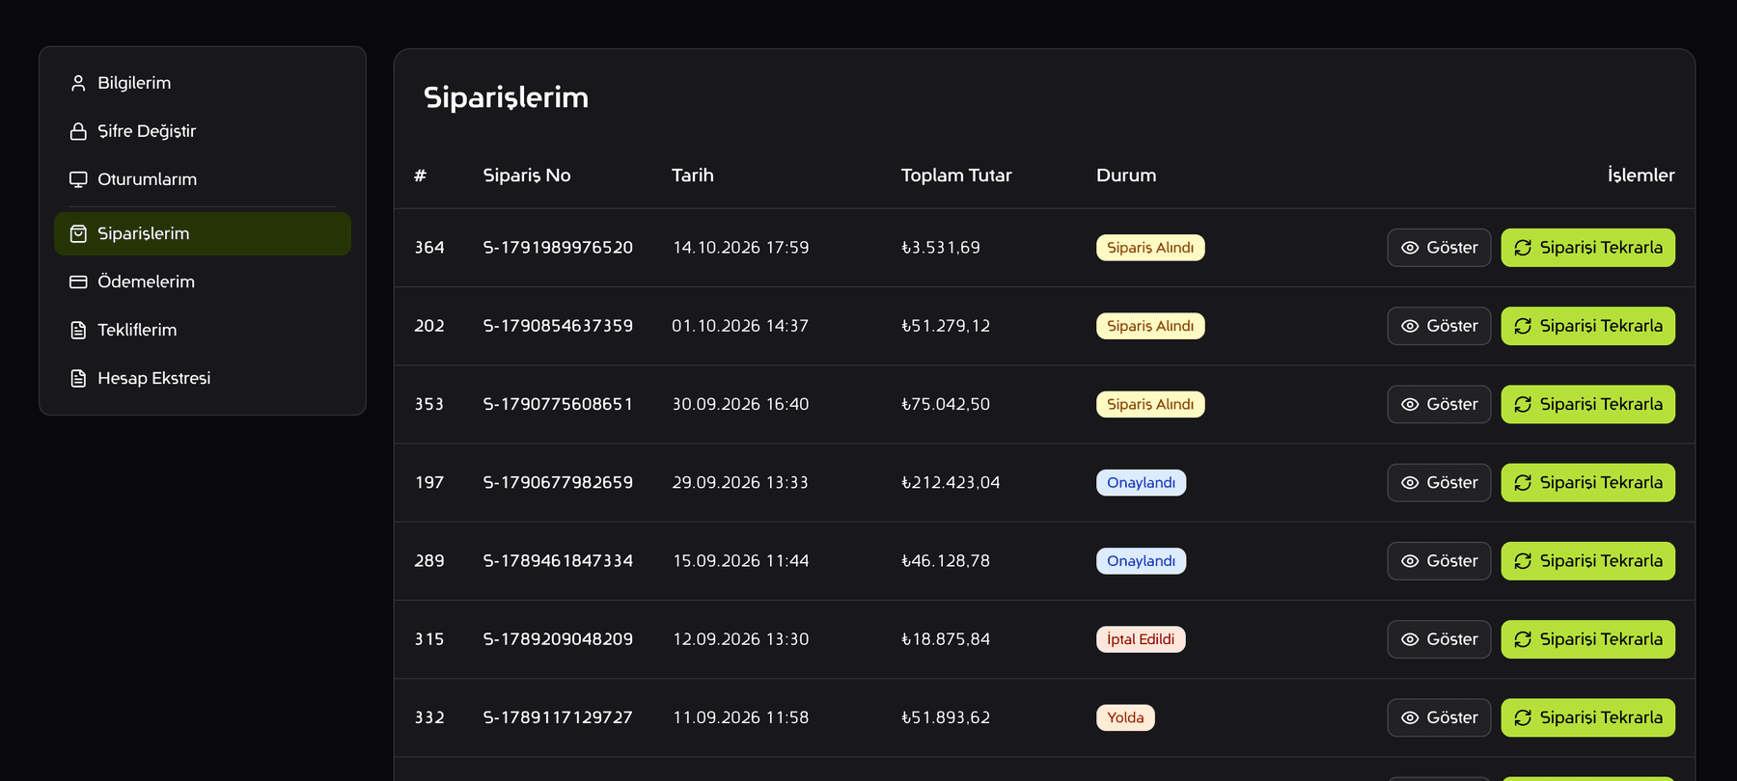
Task: Reorder S-1790775608651 using Siparişi Tekrarla
Action: (1587, 404)
